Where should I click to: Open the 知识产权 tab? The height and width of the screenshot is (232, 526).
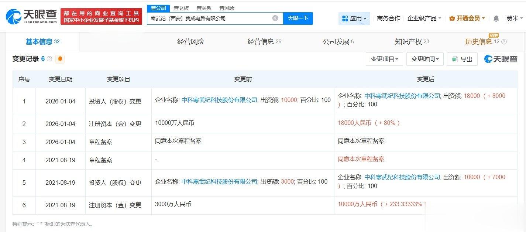(x=412, y=42)
